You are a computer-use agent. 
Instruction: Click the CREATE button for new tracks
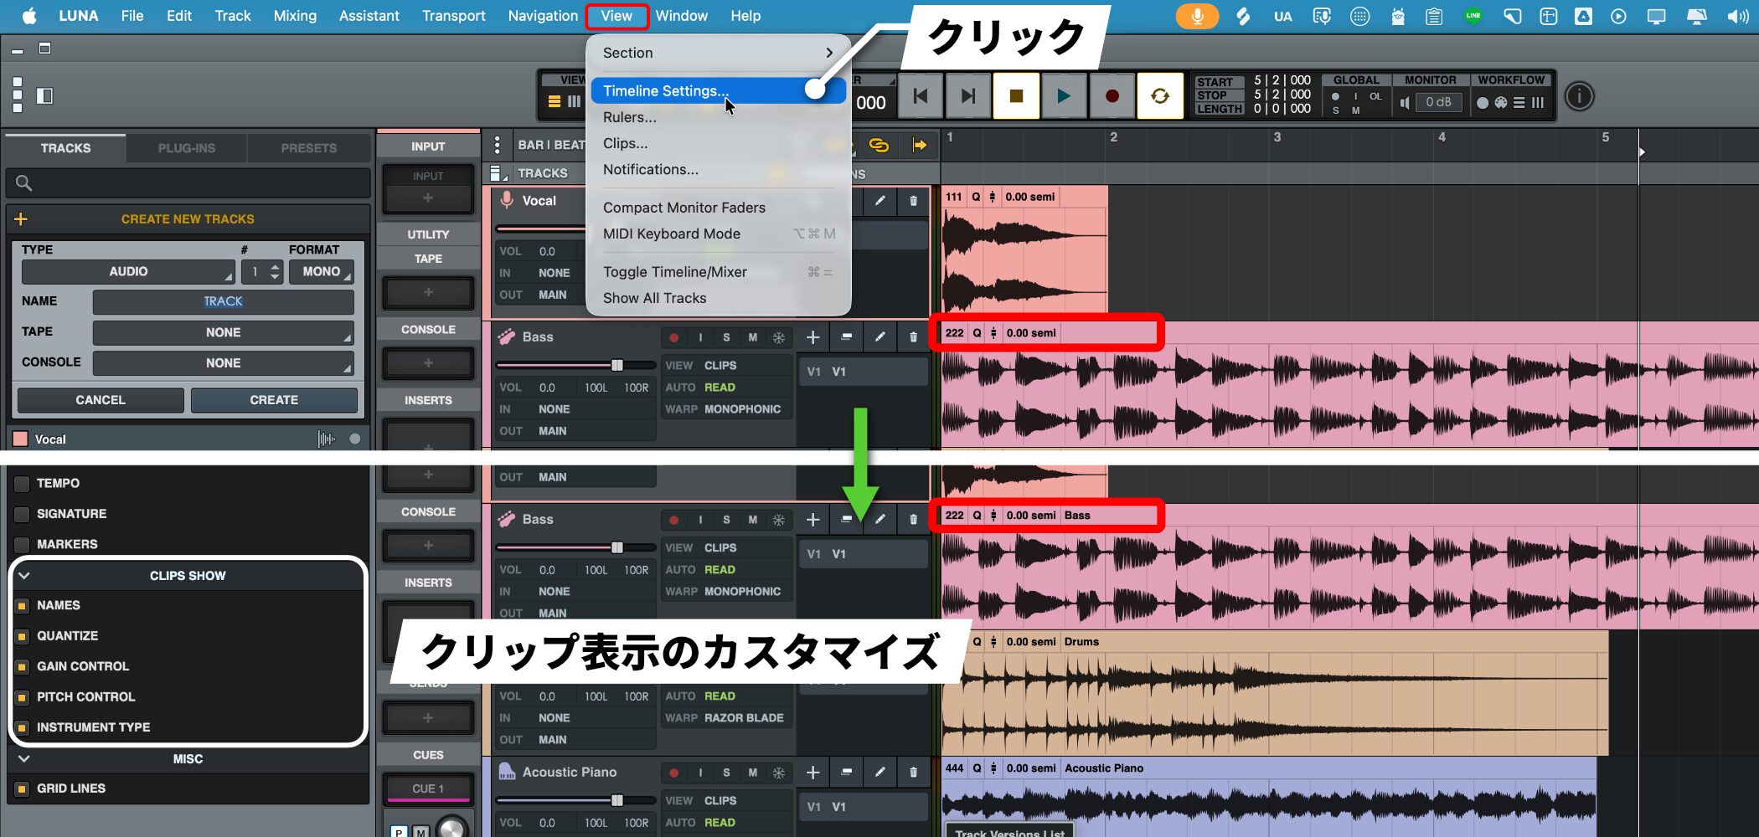coord(274,400)
